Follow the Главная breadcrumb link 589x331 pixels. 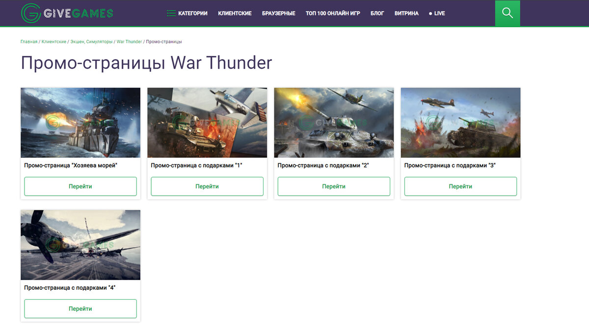(x=29, y=42)
